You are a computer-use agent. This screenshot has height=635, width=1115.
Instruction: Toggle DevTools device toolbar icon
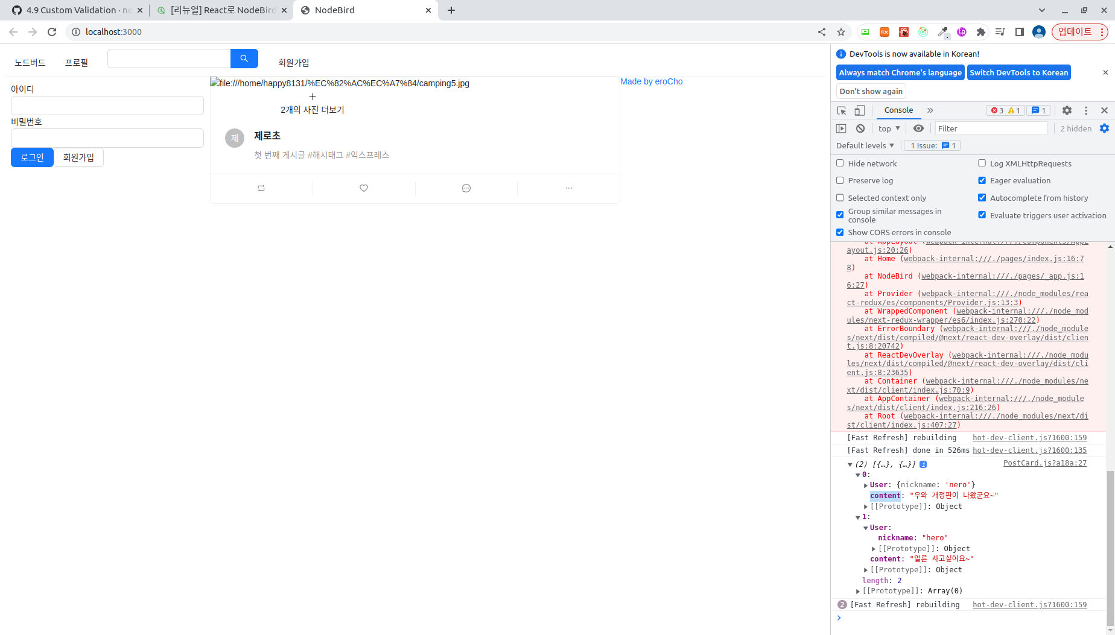point(860,110)
